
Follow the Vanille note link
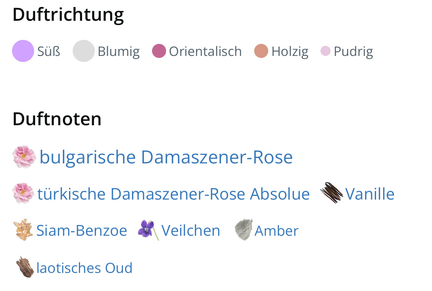(x=370, y=194)
